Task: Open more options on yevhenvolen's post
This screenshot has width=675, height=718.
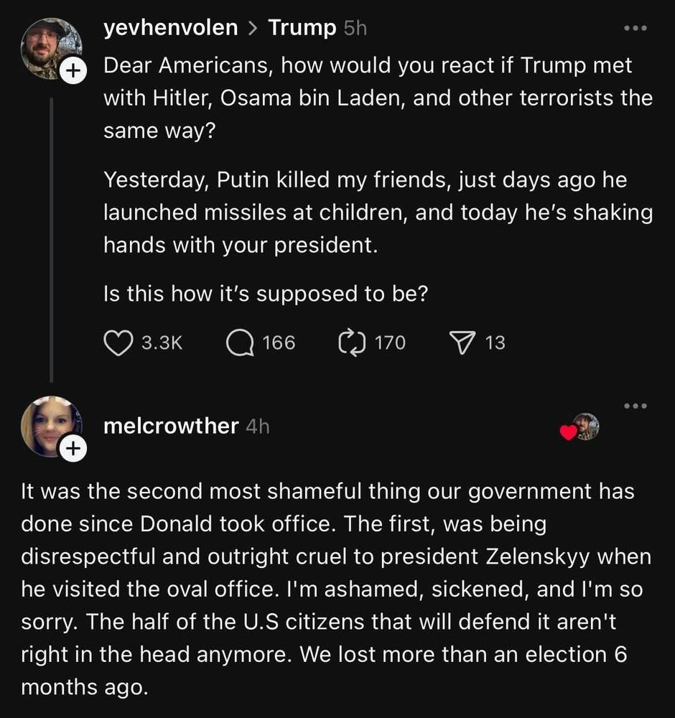Action: (x=636, y=29)
